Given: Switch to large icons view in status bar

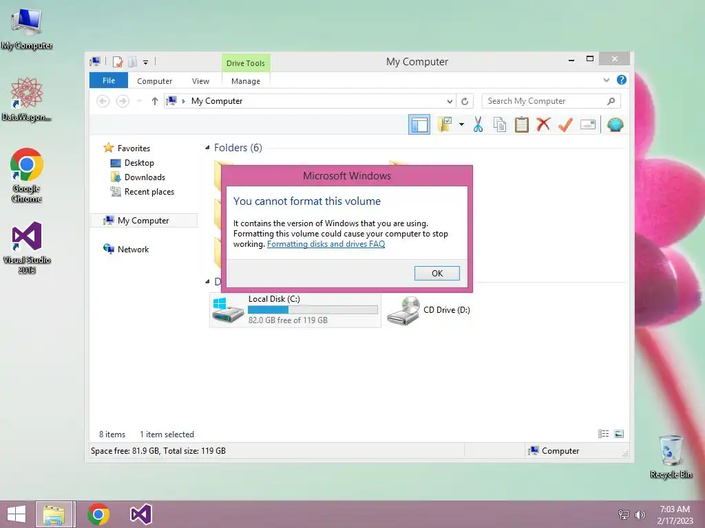Looking at the screenshot, I should click(619, 434).
